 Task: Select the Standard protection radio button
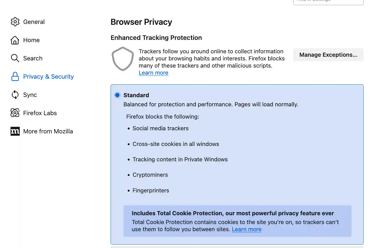117,95
